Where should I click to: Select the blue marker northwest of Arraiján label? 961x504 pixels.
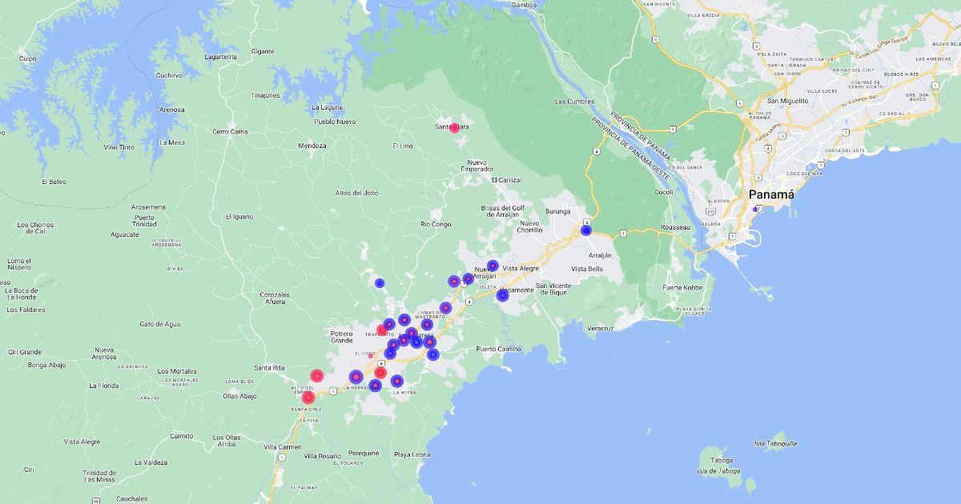click(x=586, y=230)
